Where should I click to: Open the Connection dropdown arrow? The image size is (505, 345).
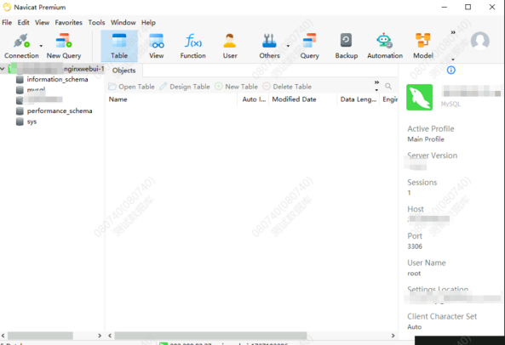[x=41, y=46]
